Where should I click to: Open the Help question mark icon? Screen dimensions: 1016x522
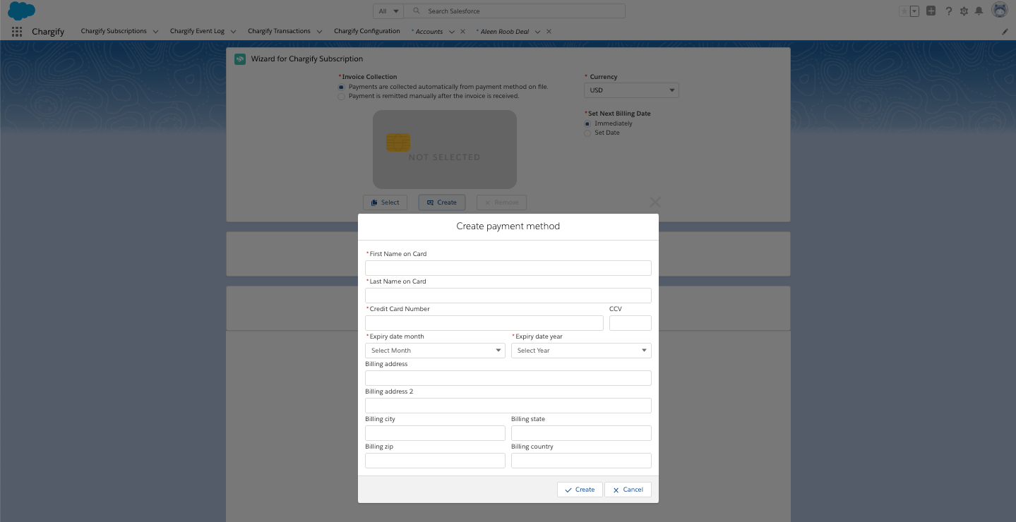tap(948, 11)
